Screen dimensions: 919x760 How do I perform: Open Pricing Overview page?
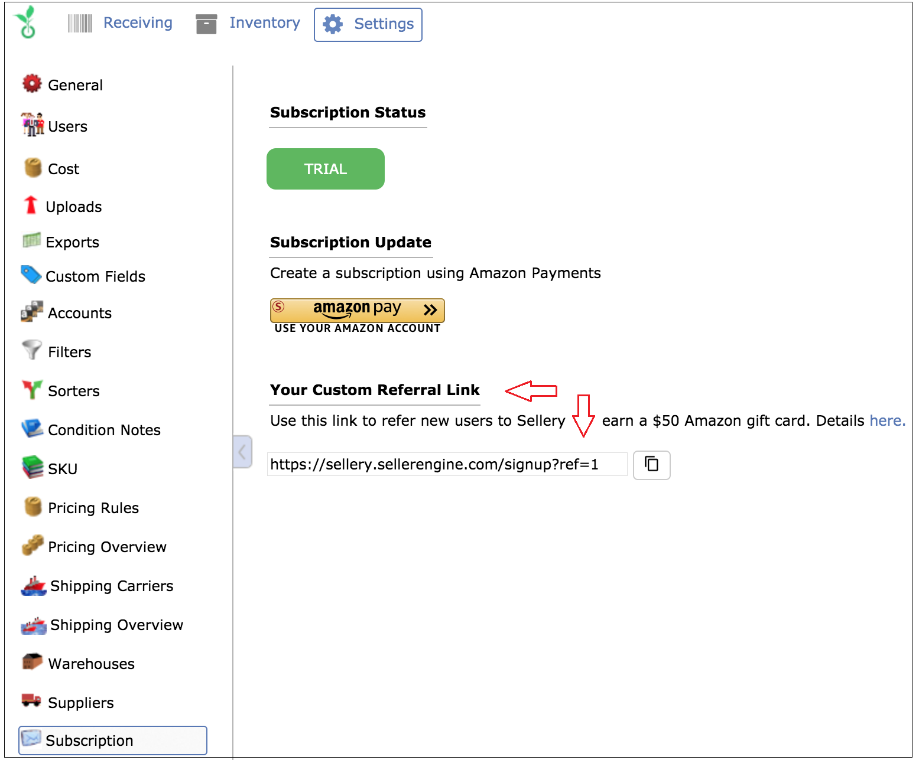click(108, 547)
